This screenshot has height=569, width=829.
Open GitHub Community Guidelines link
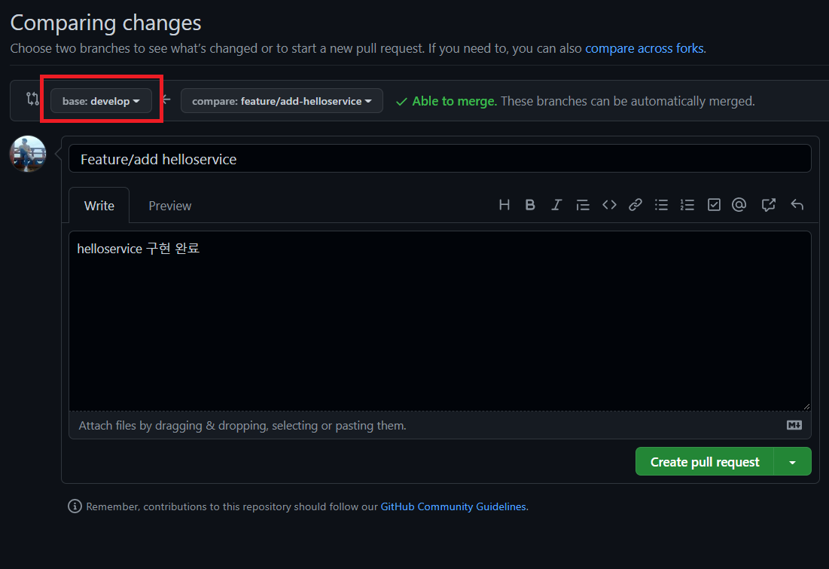[x=453, y=506]
